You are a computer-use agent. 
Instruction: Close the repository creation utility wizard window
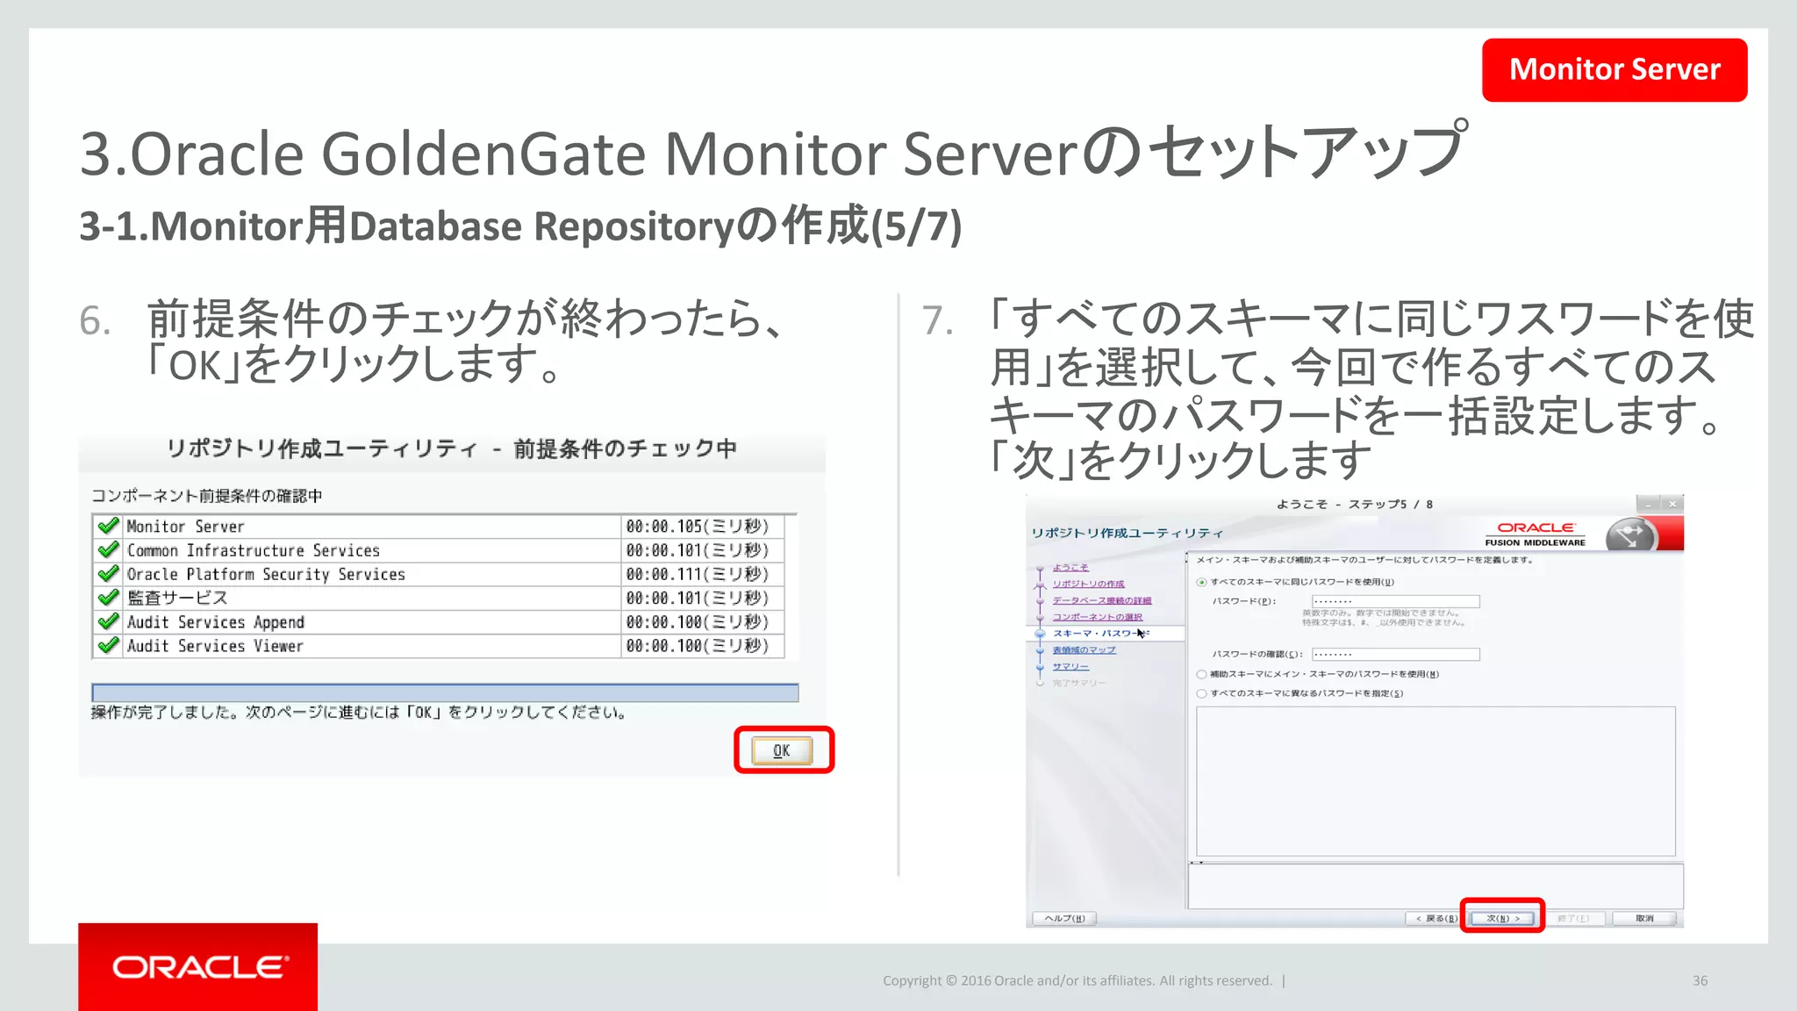tap(1672, 505)
